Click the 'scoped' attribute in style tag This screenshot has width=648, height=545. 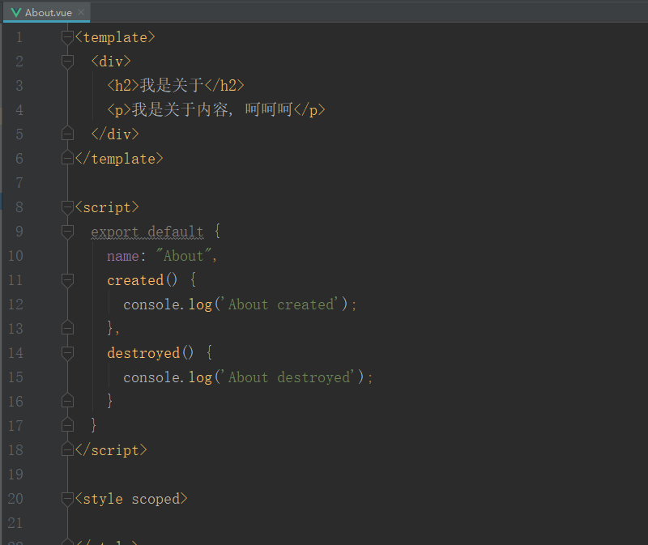[x=156, y=499]
